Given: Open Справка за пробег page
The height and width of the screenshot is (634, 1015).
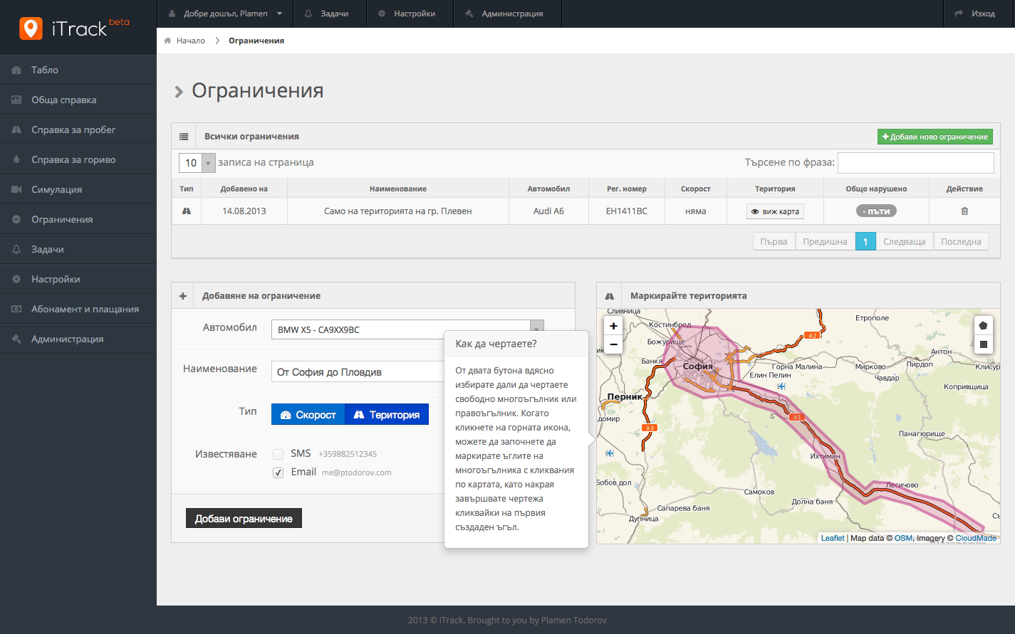Looking at the screenshot, I should pos(78,130).
